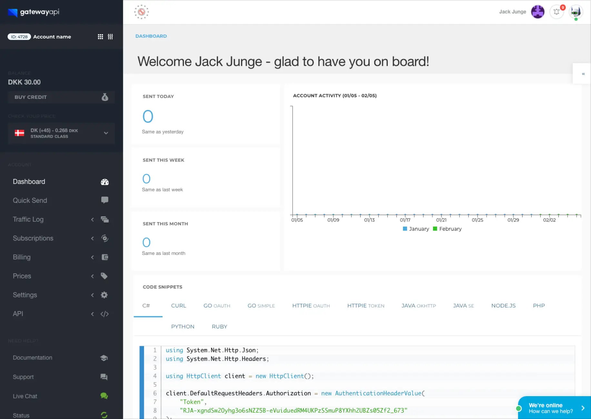Open the apps grid next to Account name
Image resolution: width=591 pixels, height=419 pixels.
pos(100,37)
